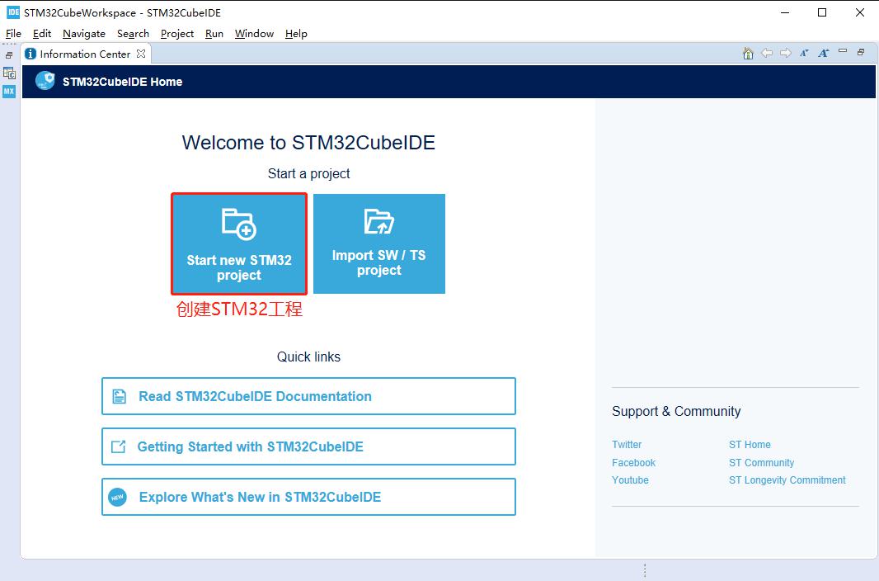Close the Information Center tab
Image resolution: width=879 pixels, height=581 pixels.
coord(141,54)
